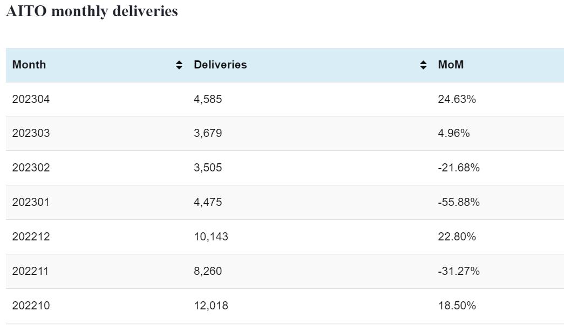Select the 202301 month cell
The image size is (564, 325).
31,202
